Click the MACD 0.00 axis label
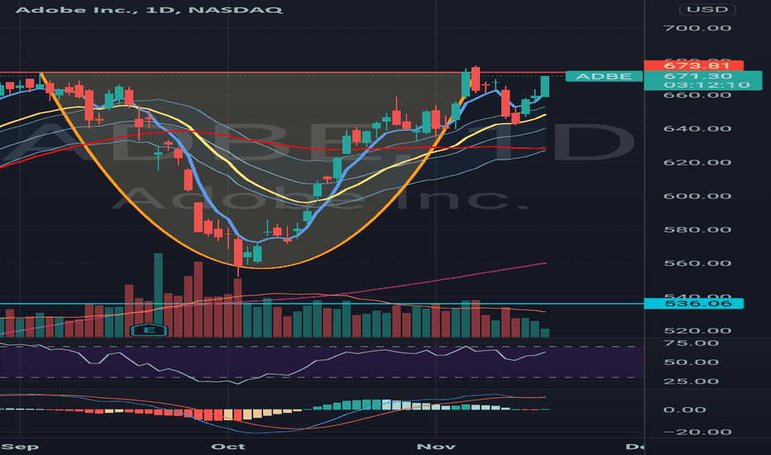The width and height of the screenshot is (771, 455). 684,409
